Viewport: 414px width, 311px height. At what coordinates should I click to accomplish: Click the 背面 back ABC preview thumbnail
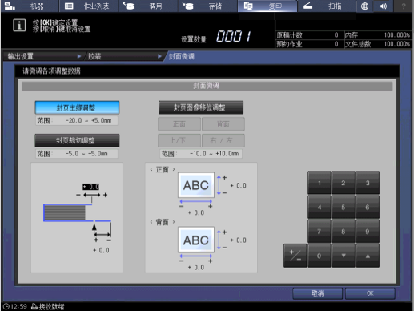196,240
